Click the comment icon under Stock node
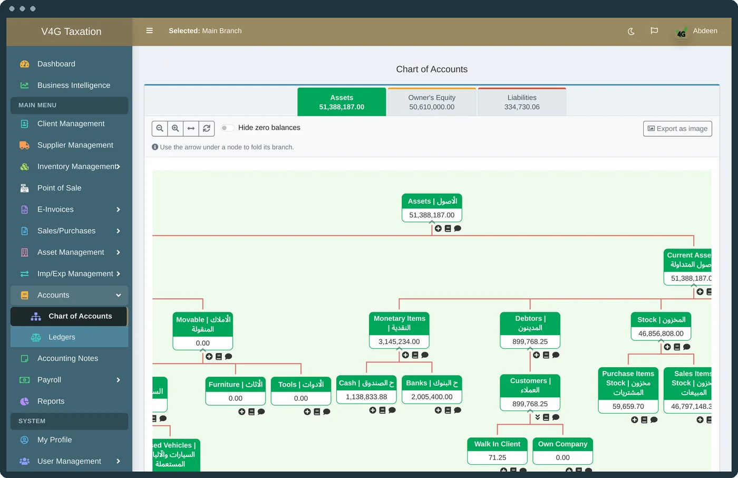Screen dimensions: 738x478 [x=686, y=347]
